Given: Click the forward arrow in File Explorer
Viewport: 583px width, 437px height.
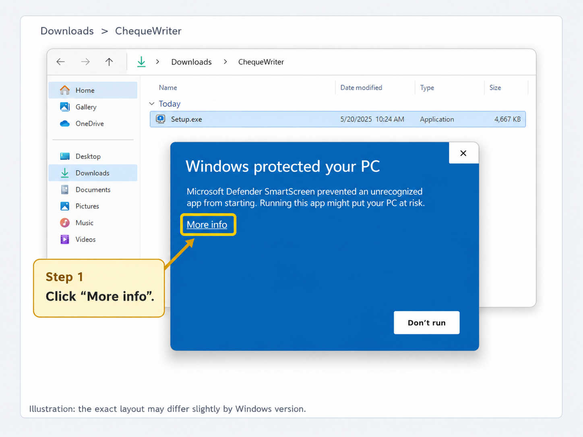Looking at the screenshot, I should (85, 62).
